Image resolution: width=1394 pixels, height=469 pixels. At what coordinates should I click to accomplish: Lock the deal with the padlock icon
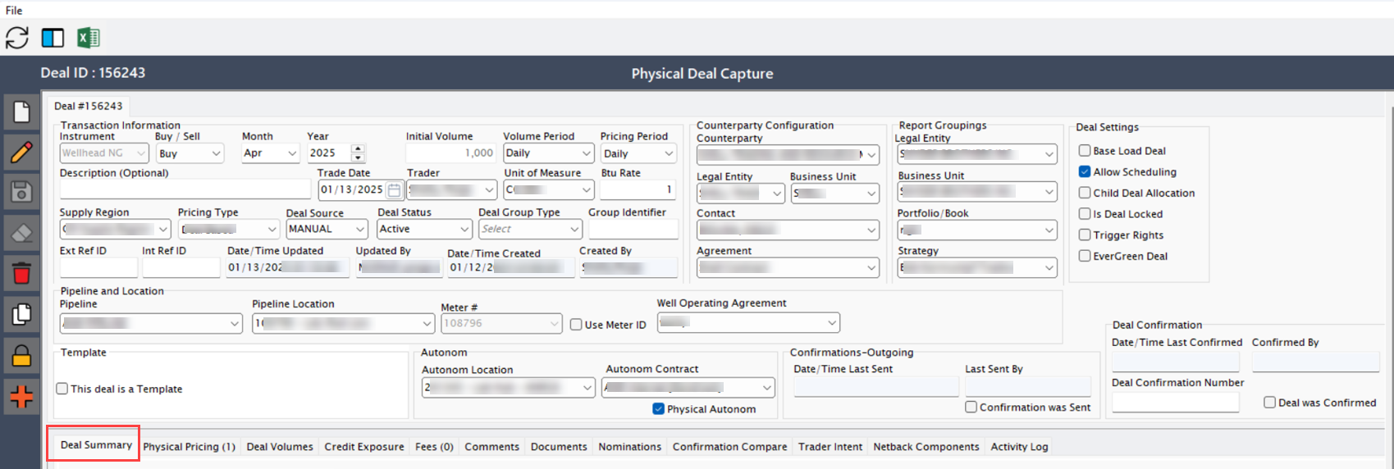[x=21, y=356]
